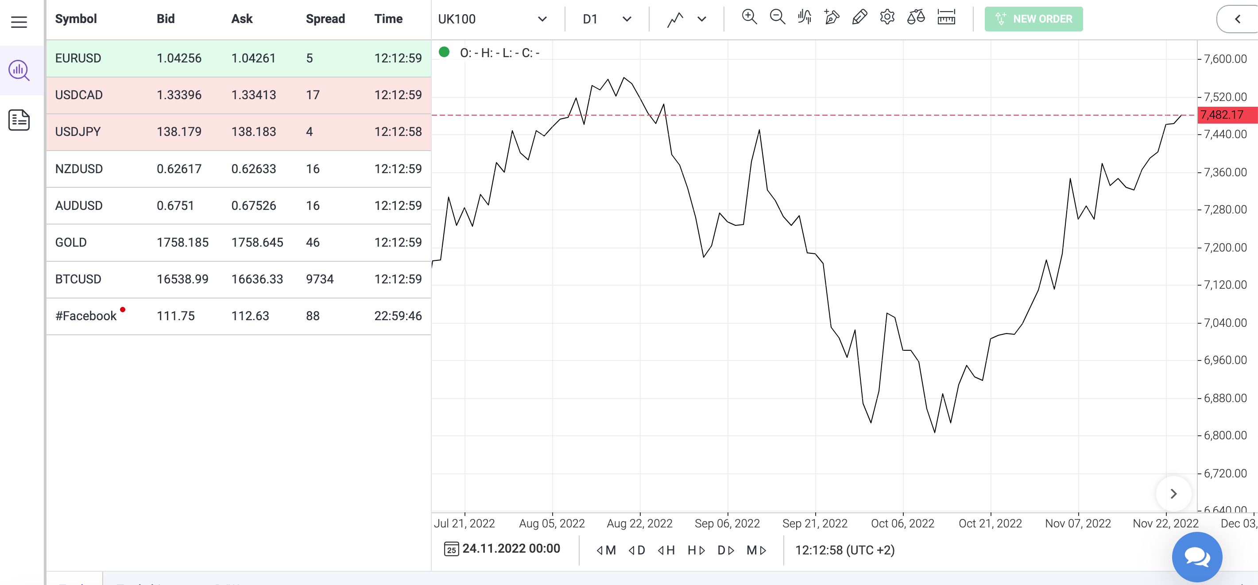
Task: Open the drawing objects pen-plus icon
Action: coord(832,18)
